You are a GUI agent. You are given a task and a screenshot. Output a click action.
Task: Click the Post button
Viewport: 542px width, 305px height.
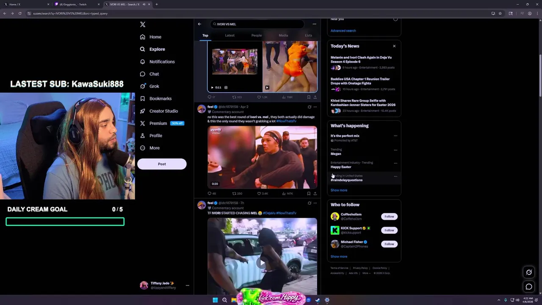tap(162, 164)
